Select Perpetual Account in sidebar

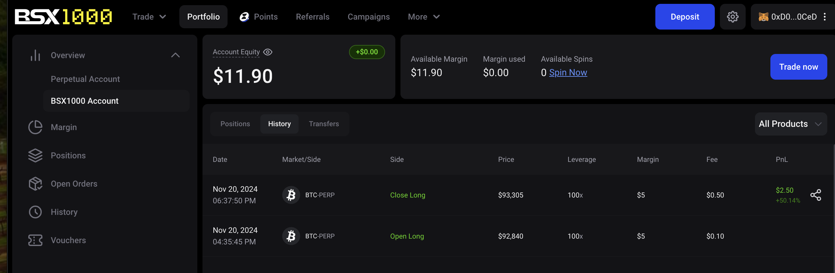[85, 79]
